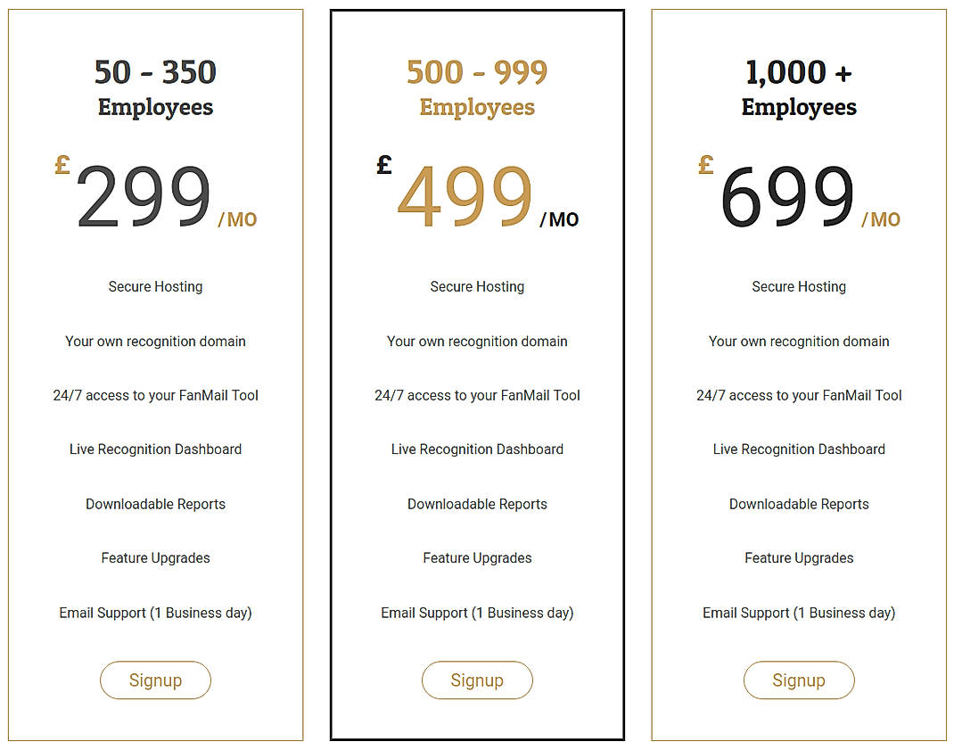The height and width of the screenshot is (750, 954).
Task: Click Downloadable Reports in the right plan
Action: tap(799, 504)
